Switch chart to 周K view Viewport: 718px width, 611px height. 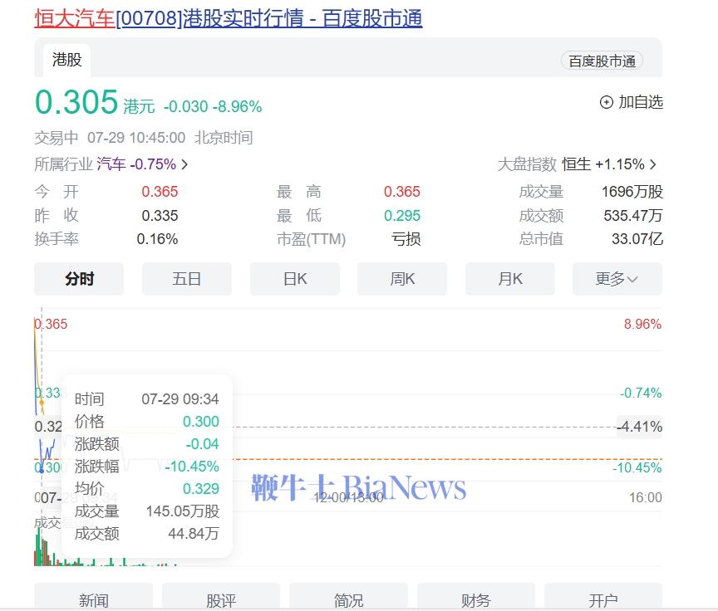tap(402, 278)
